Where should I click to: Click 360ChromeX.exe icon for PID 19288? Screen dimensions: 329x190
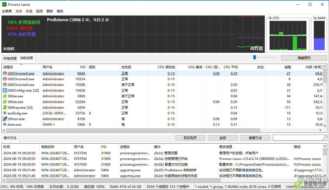[x=5, y=85]
